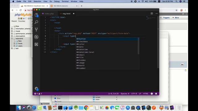Click the Go button in phpMyAdmin
The height and width of the screenshot is (111, 198).
coord(182,64)
